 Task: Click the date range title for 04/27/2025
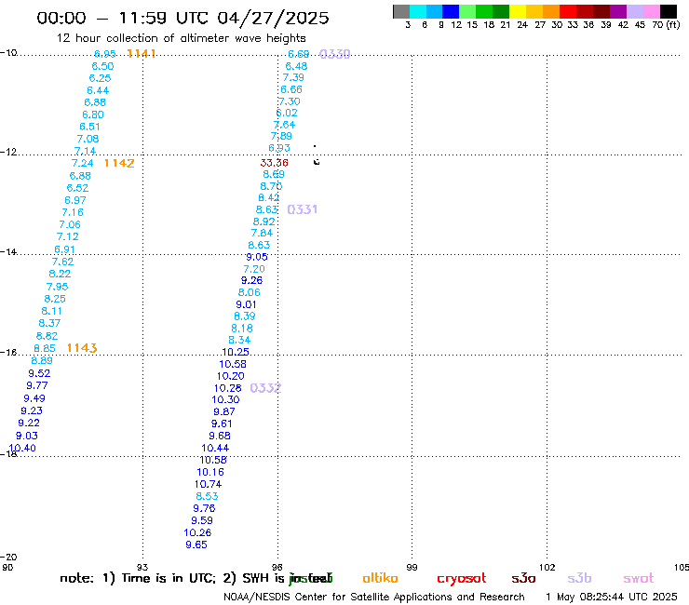[x=182, y=18]
